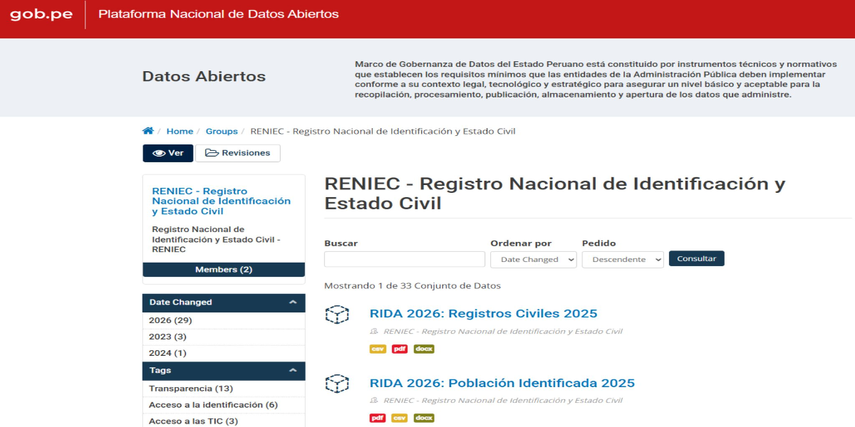
Task: Filter by 2024 (1) date
Action: pos(167,353)
